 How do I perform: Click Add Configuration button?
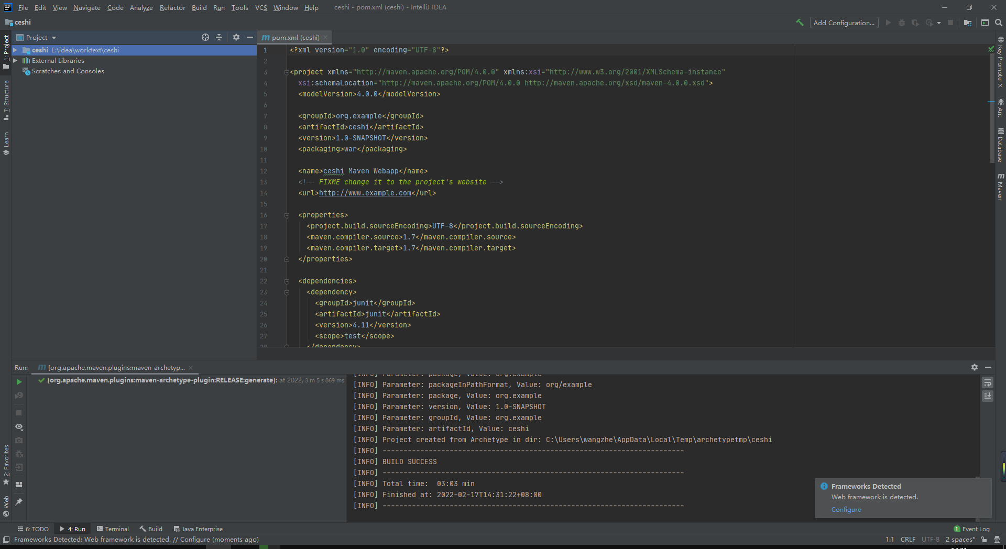pos(844,23)
